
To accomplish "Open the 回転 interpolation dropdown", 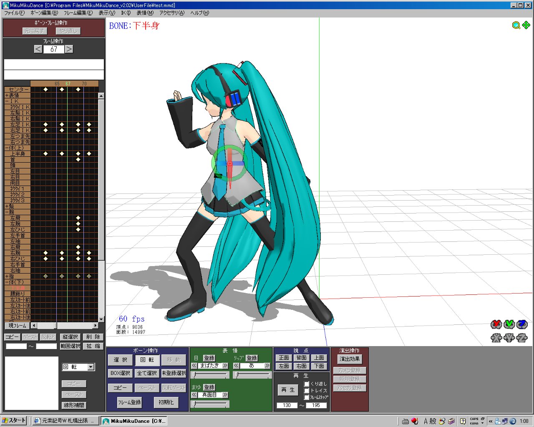I will [91, 367].
